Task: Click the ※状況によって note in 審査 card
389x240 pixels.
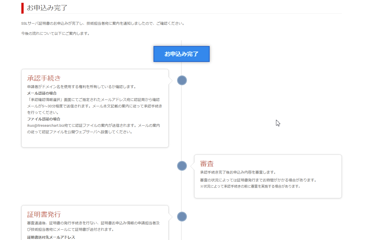Action: [x=250, y=186]
